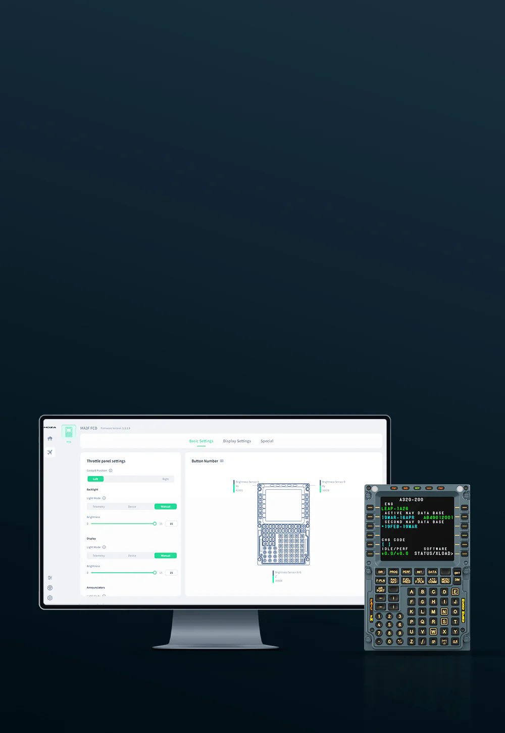Set Cockpit Position to Left

point(95,479)
